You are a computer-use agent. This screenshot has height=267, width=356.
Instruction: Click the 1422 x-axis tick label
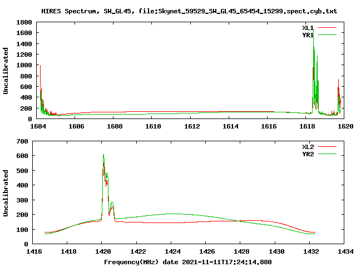coord(138,251)
